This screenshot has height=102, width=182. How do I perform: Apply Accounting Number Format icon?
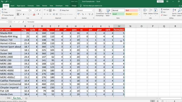click(x=78, y=14)
